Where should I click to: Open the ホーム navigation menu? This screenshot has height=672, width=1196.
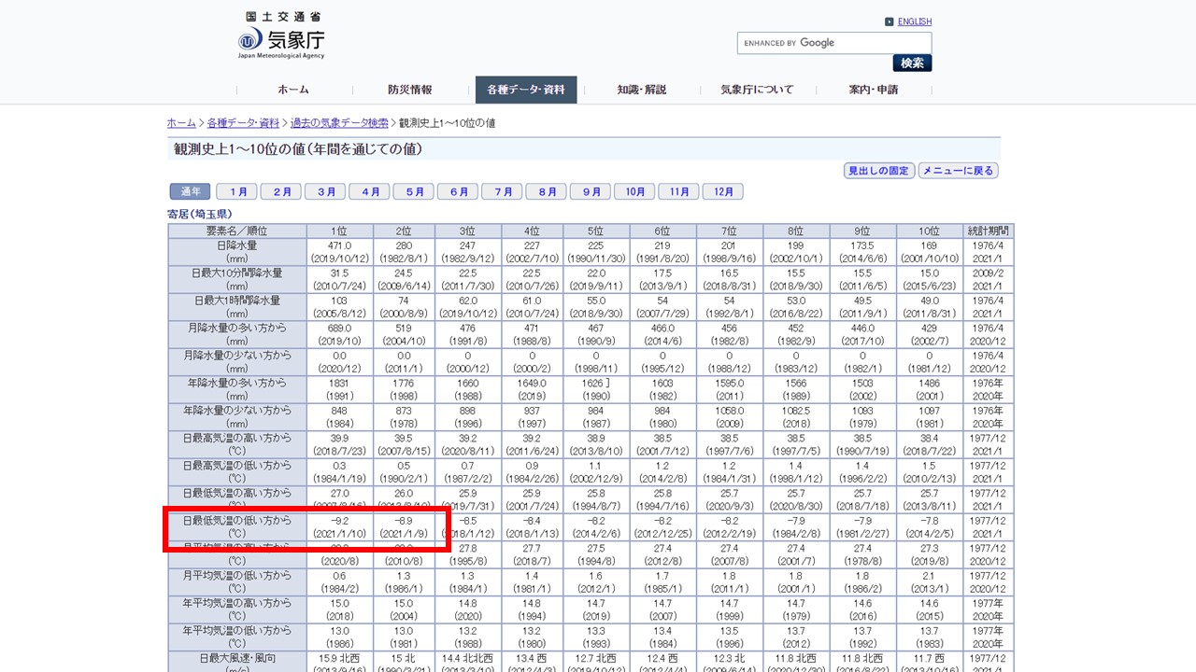tap(292, 90)
